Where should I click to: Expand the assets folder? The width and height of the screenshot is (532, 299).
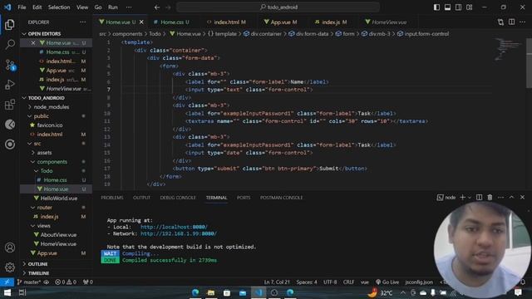pos(56,153)
